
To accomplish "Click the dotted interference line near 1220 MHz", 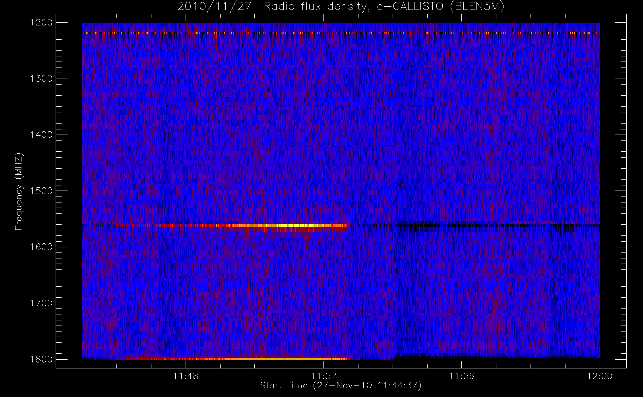I will point(341,33).
